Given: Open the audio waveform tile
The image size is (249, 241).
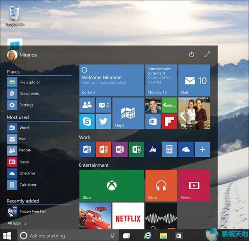Looking at the screenshot, I should click(161, 216).
